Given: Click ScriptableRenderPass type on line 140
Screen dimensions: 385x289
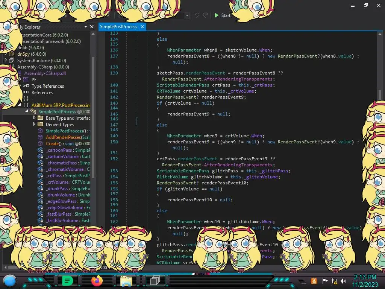Looking at the screenshot, I should tap(183, 85).
